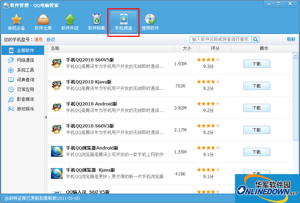Click the 手机QQ2010 Kjava版 penguin icon

coord(57,86)
